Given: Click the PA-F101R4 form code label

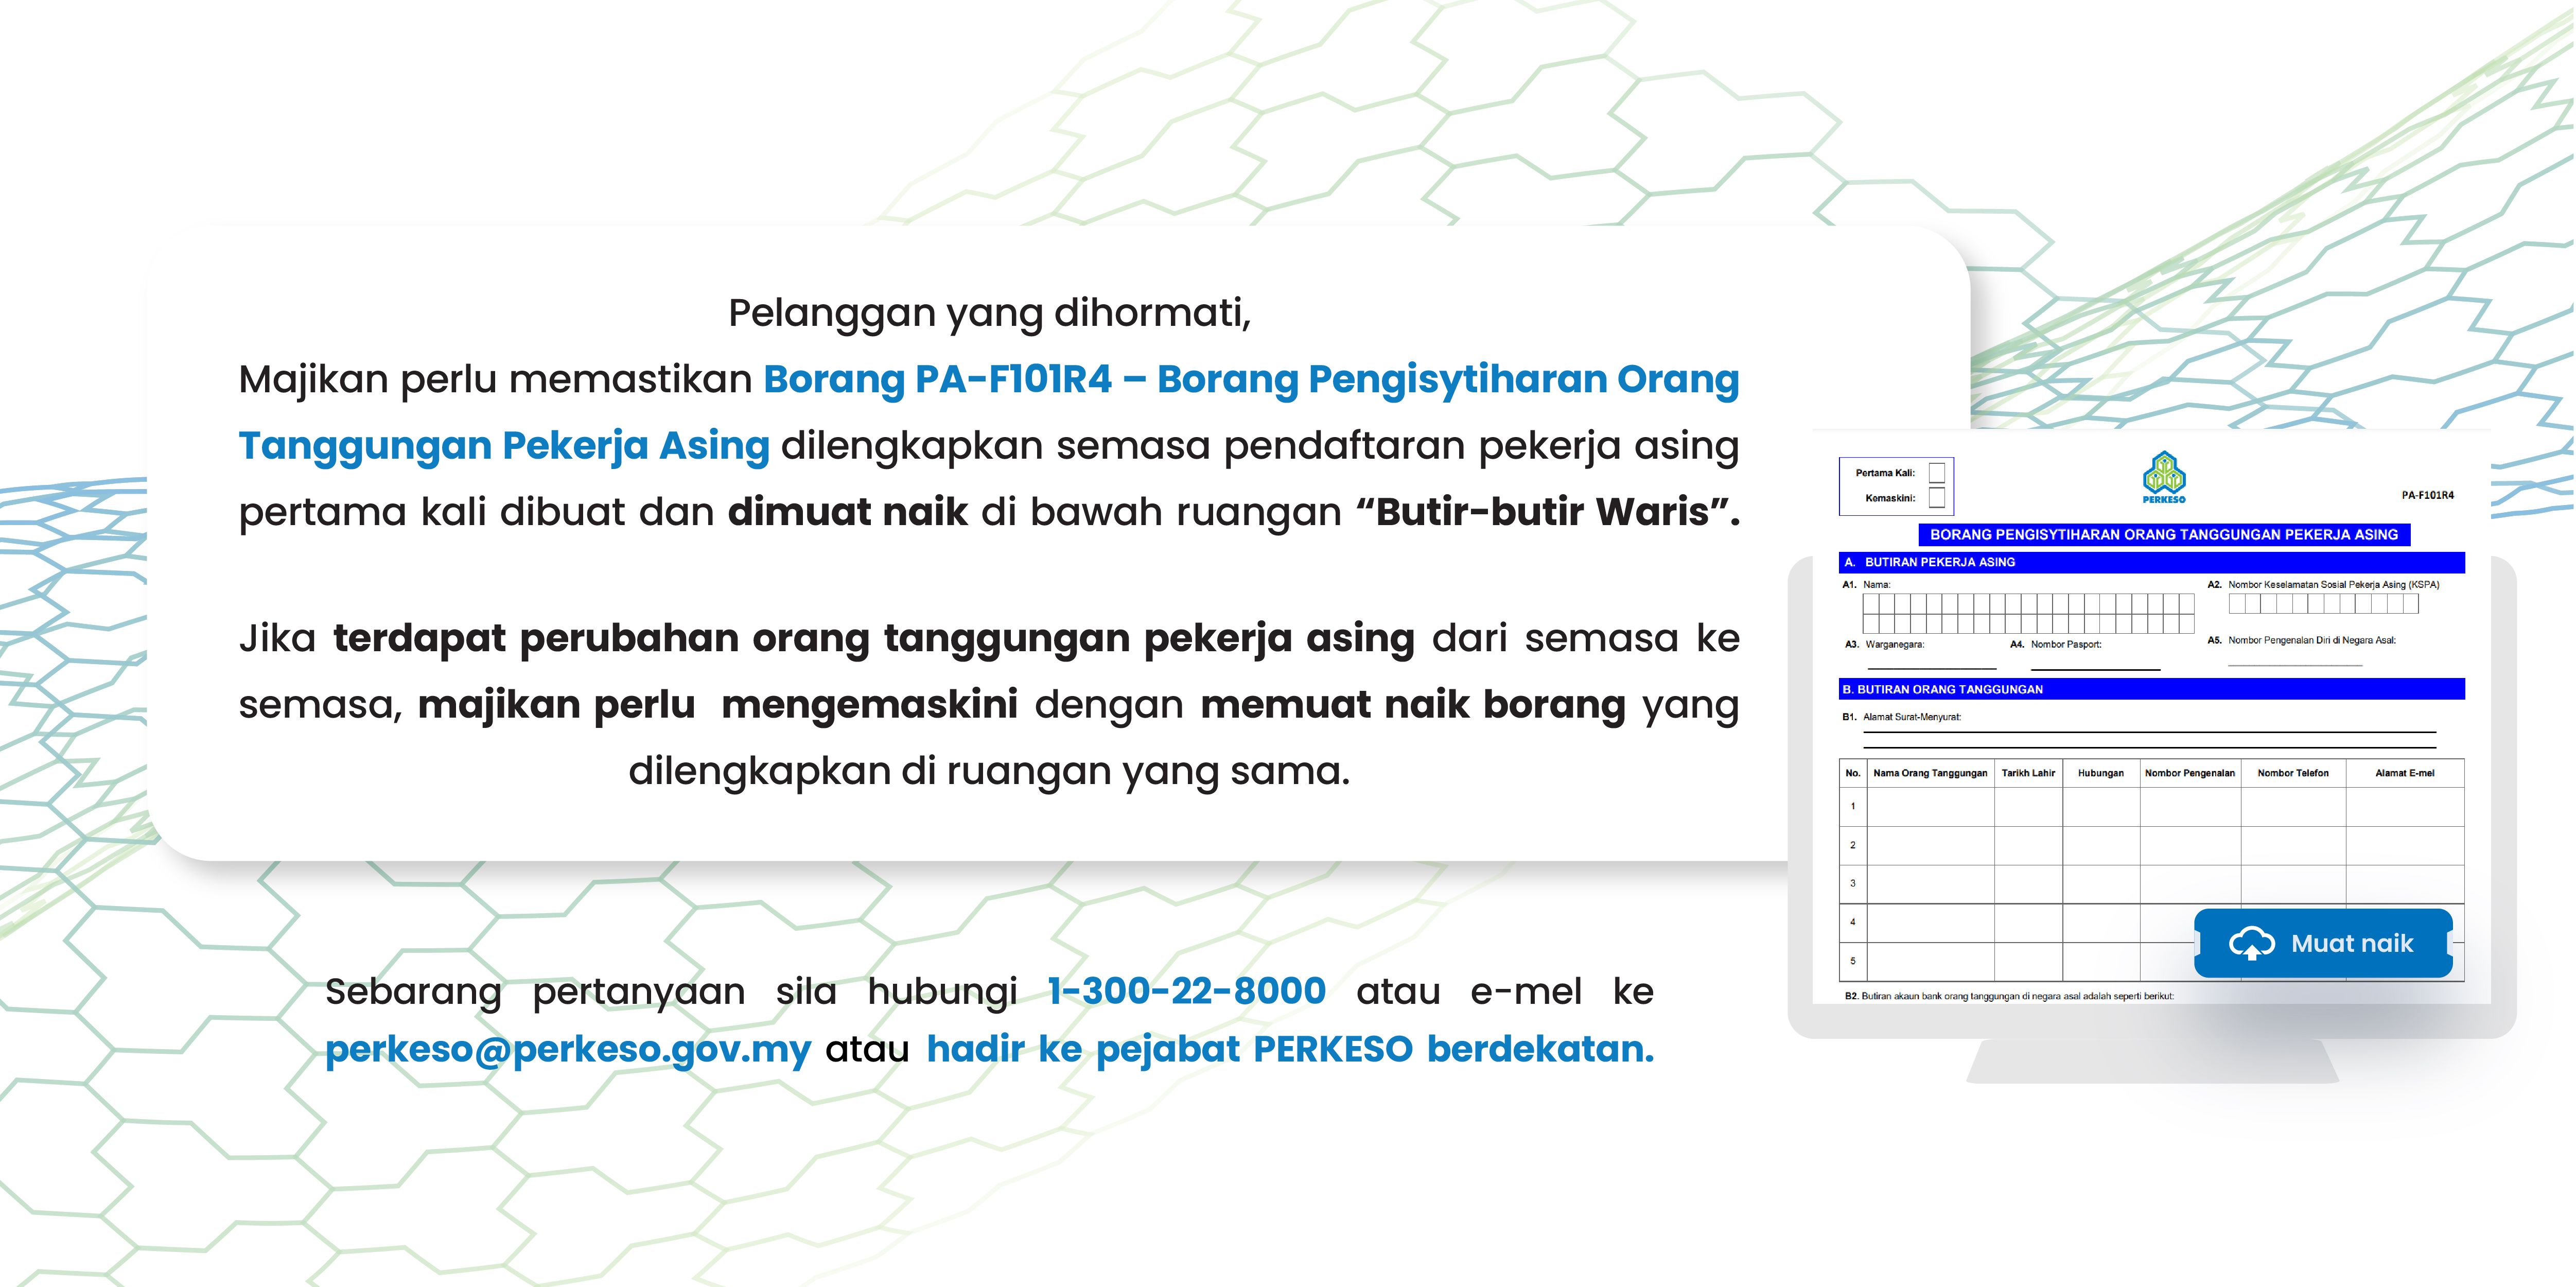Looking at the screenshot, I should (x=2427, y=495).
